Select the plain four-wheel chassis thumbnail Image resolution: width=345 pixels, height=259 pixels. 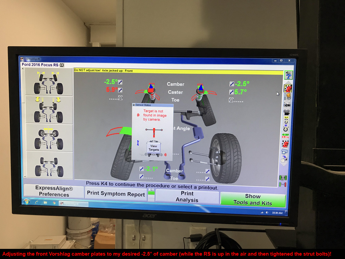point(50,166)
